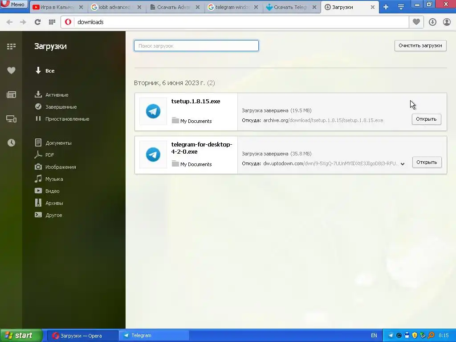Open the dw.uptodown.com source link
The image size is (456, 342).
pos(331,163)
